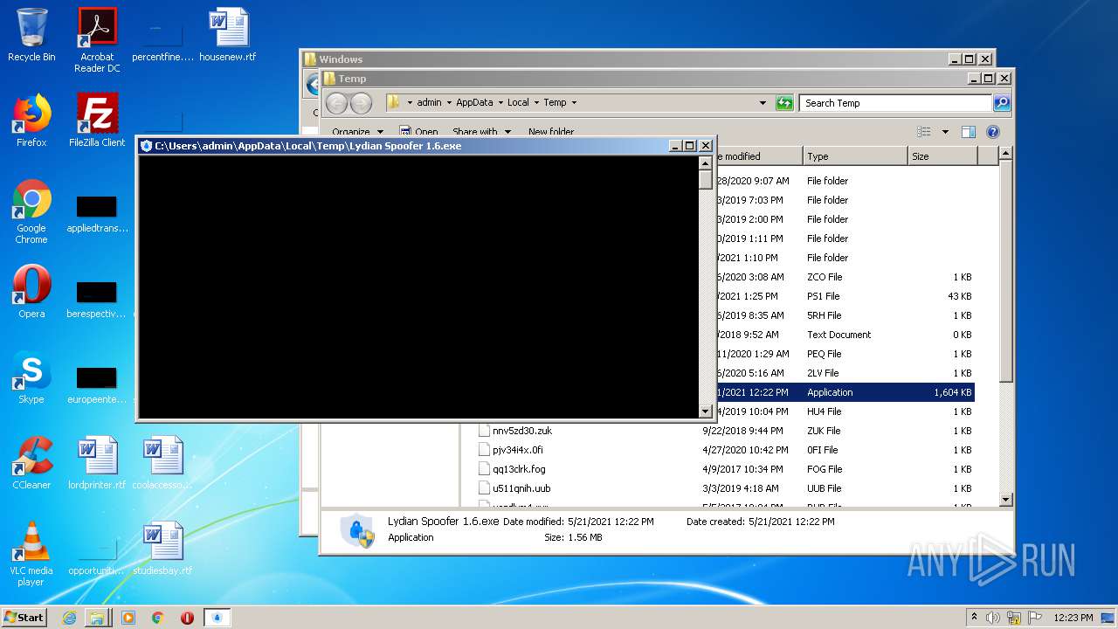Expand the arrow after AppData breadcrumb
The width and height of the screenshot is (1118, 629).
[500, 103]
